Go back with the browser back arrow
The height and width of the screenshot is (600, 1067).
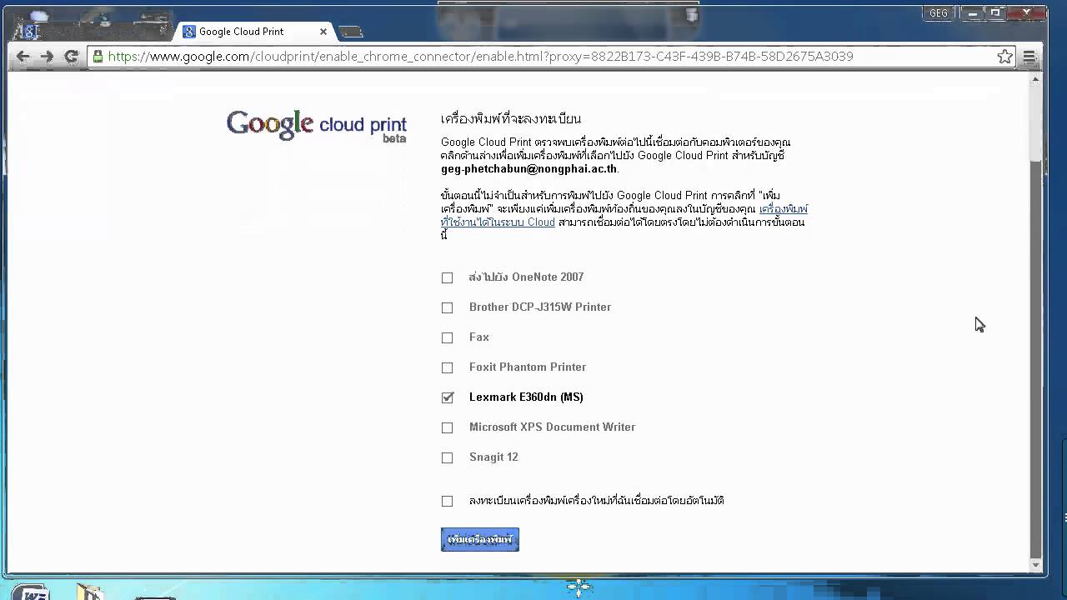(23, 57)
